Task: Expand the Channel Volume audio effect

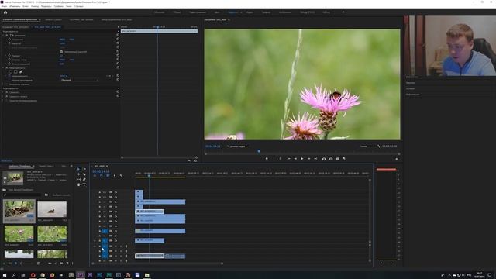Action: pyautogui.click(x=3, y=96)
